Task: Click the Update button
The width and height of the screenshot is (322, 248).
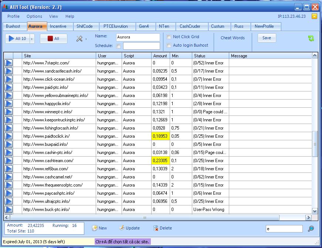Action: 129,228
